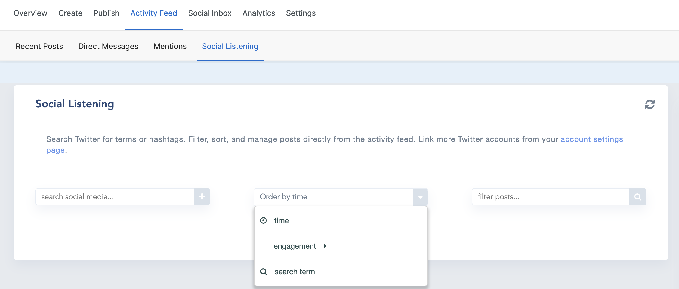Image resolution: width=679 pixels, height=289 pixels.
Task: Open the Direct Messages tab
Action: click(108, 46)
